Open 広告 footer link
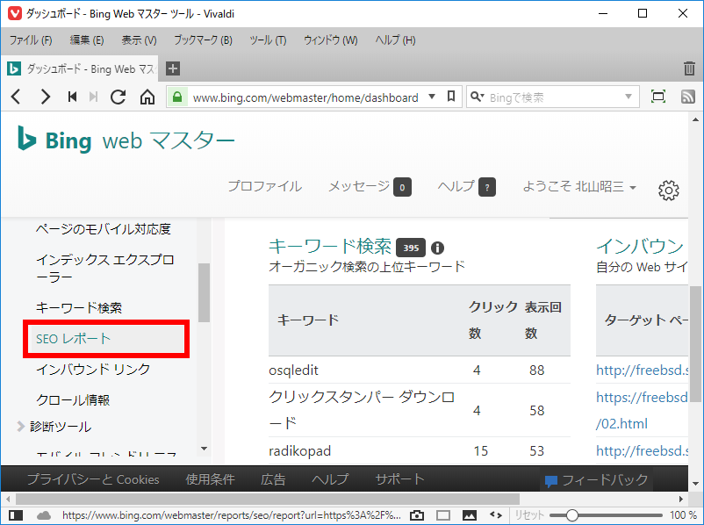This screenshot has width=704, height=525. [x=273, y=479]
